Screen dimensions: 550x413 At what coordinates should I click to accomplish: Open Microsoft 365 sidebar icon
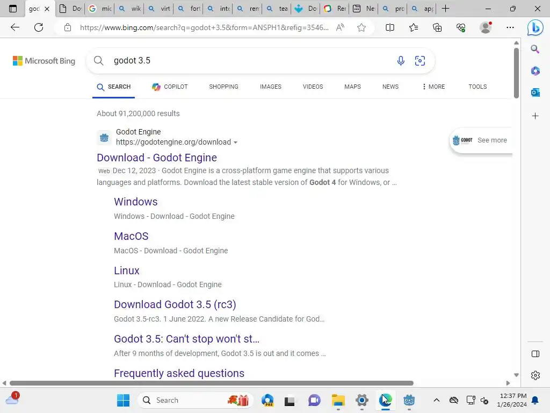tap(535, 71)
